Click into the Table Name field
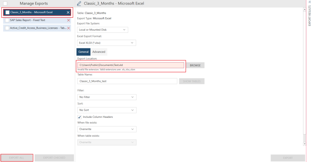Screen dimensions: 311x162 point(127,81)
